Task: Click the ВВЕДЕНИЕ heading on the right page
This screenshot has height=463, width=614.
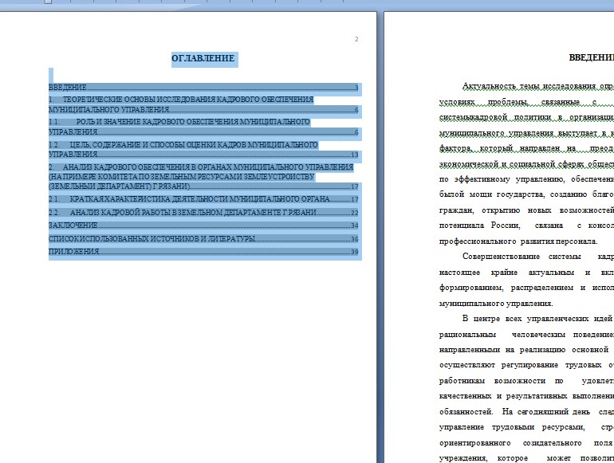Action: (x=592, y=58)
